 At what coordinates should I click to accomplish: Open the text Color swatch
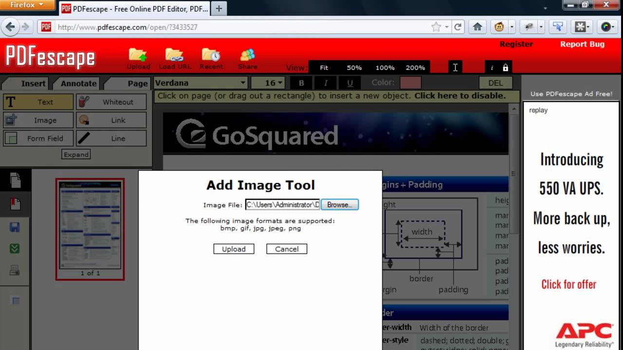point(410,83)
